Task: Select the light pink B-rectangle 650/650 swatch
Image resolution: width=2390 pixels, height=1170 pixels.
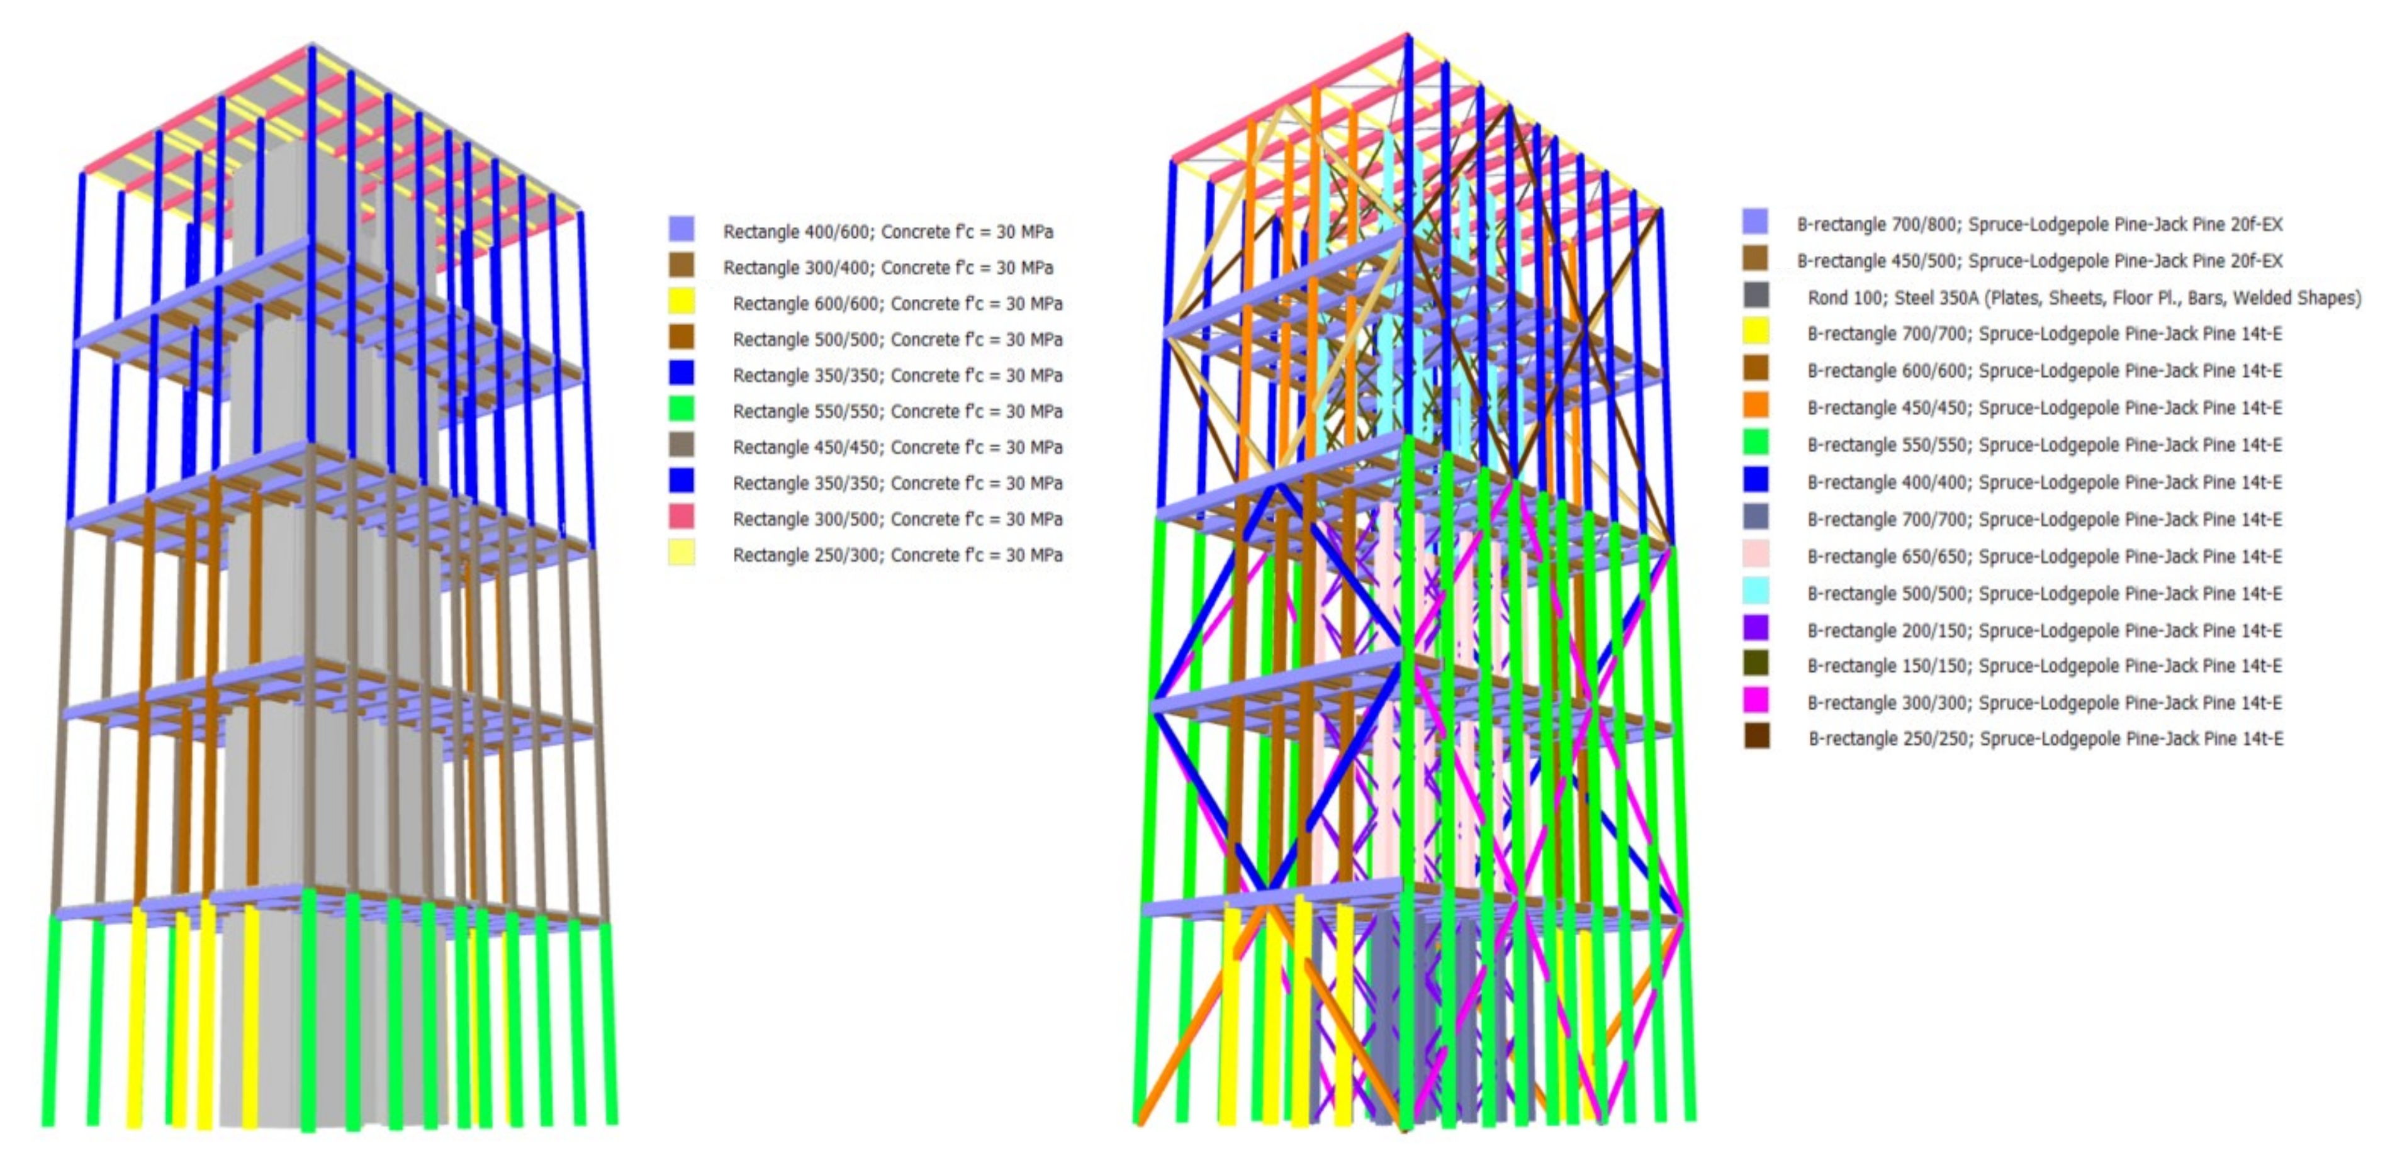Action: [1756, 554]
